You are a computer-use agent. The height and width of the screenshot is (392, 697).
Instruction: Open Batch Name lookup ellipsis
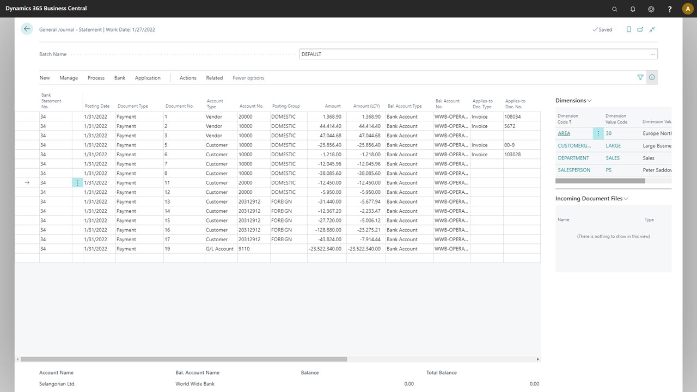(652, 54)
